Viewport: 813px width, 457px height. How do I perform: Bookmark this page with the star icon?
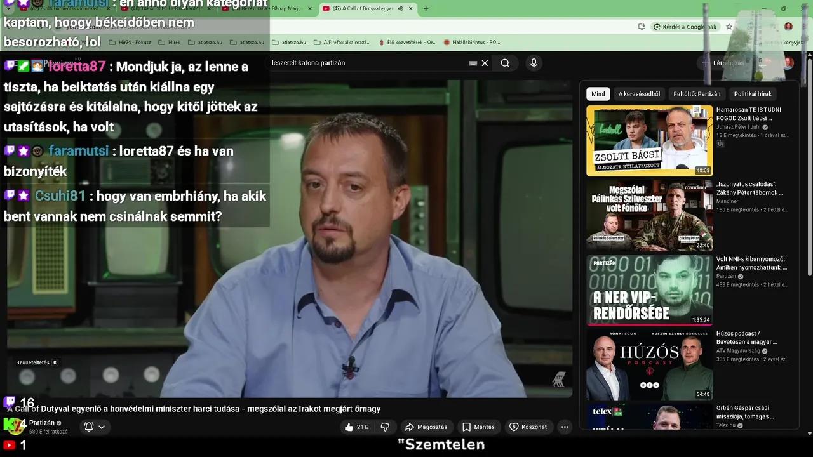click(x=729, y=27)
